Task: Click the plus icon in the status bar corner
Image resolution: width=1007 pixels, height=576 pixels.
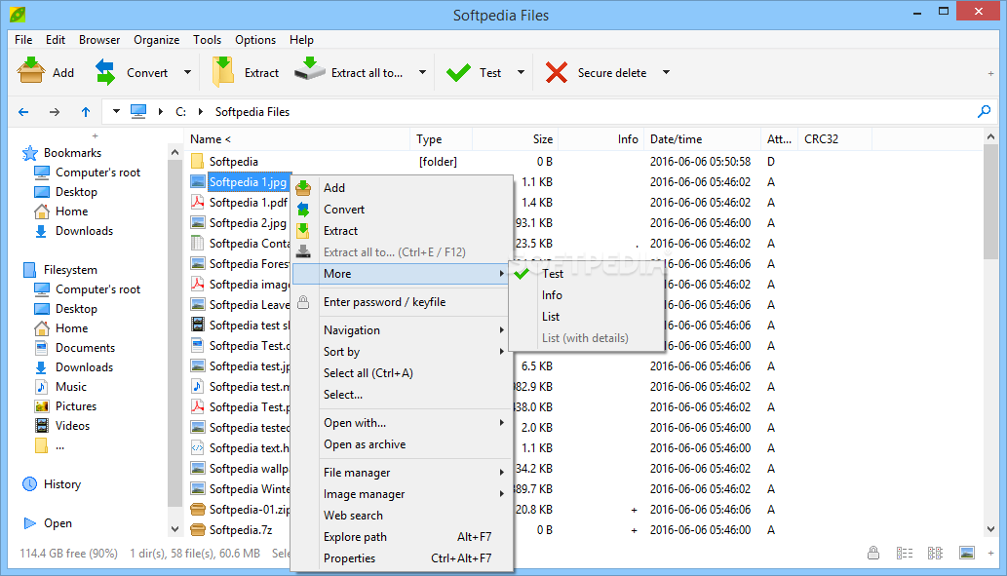Action: click(x=991, y=553)
